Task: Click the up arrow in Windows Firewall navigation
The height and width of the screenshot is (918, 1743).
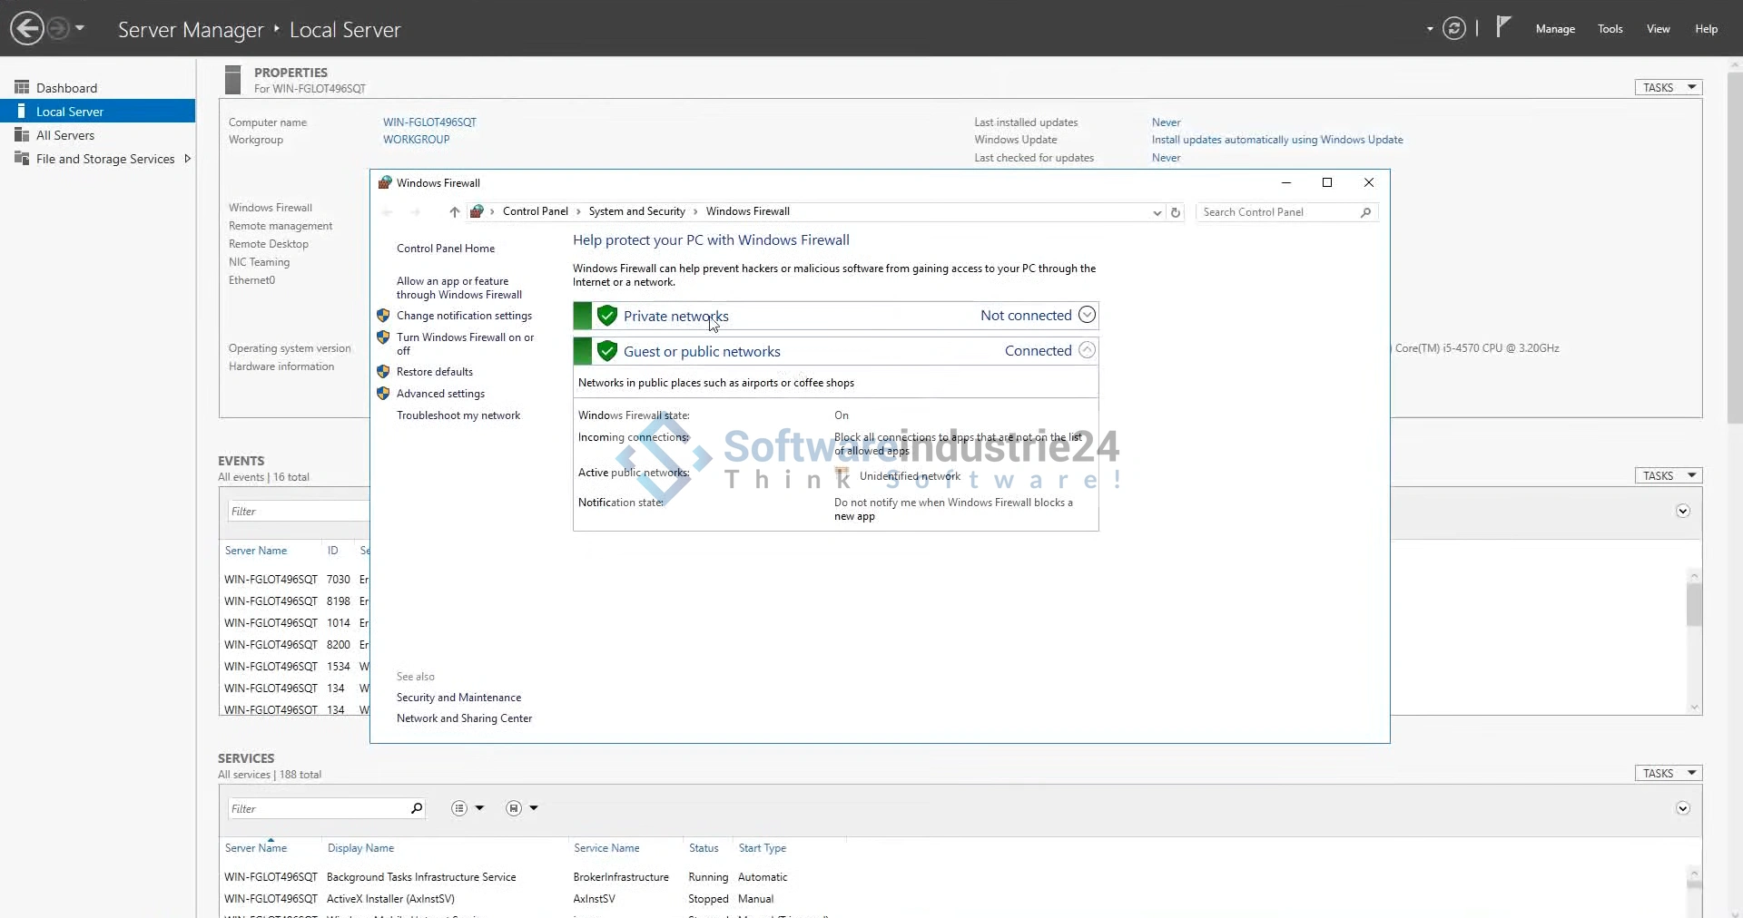Action: 455,212
